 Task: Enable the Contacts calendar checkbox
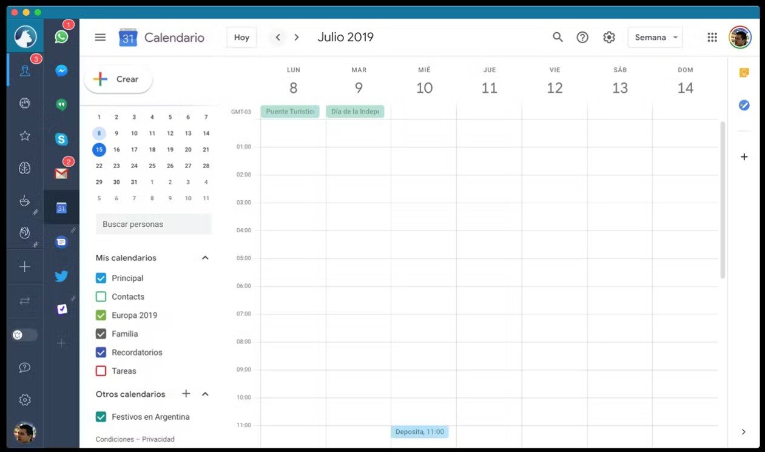point(101,297)
